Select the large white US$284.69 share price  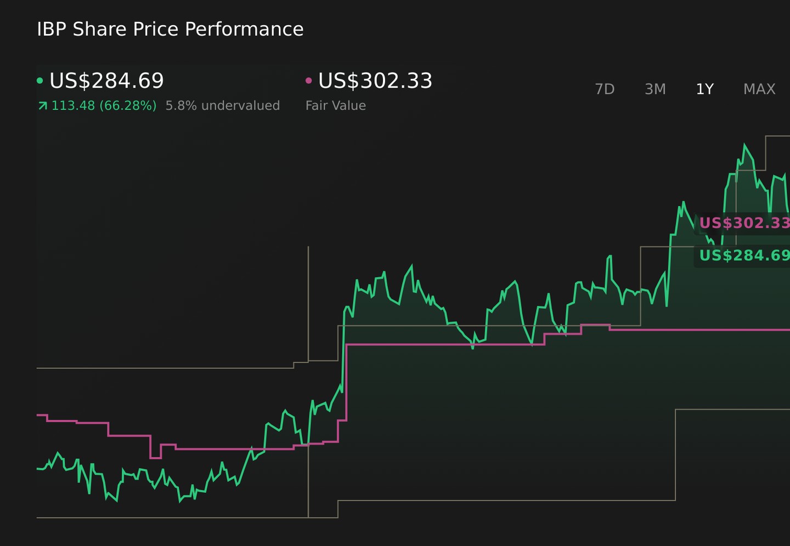[107, 81]
